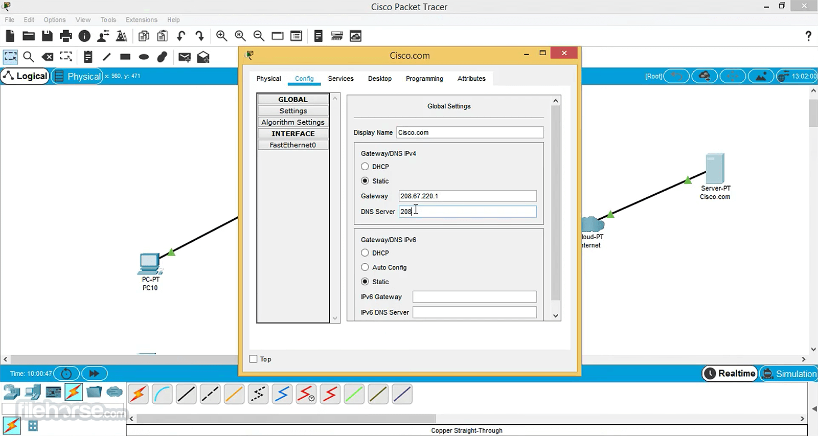
Task: Click the Print toolbar icon
Action: (x=66, y=36)
